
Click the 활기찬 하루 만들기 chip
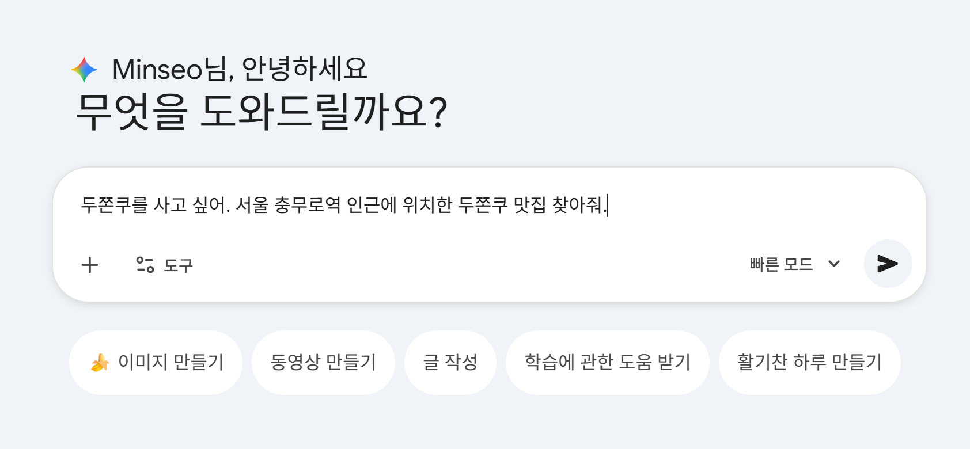(x=809, y=362)
